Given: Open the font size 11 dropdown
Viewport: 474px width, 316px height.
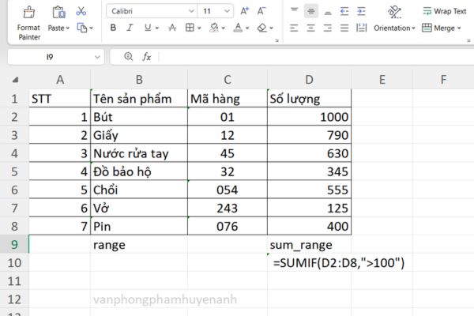Looking at the screenshot, I should click(227, 11).
